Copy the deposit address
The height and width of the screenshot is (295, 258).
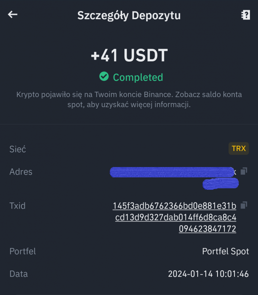(244, 171)
